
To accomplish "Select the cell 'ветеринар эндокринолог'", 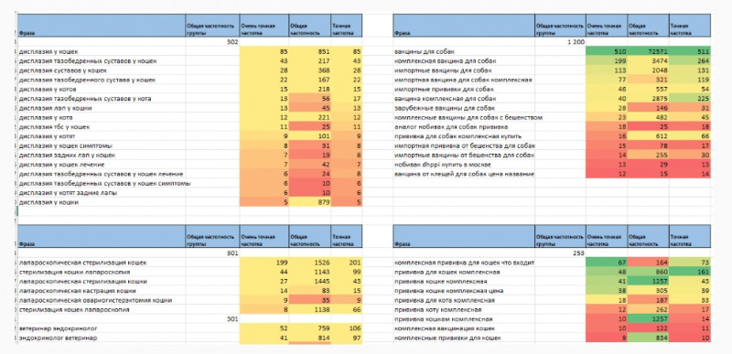I will point(102,328).
